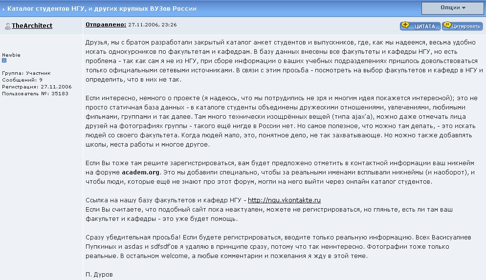Click the 'Newbie' rank label
Image resolution: width=486 pixels, height=280 pixels.
[x=11, y=55]
